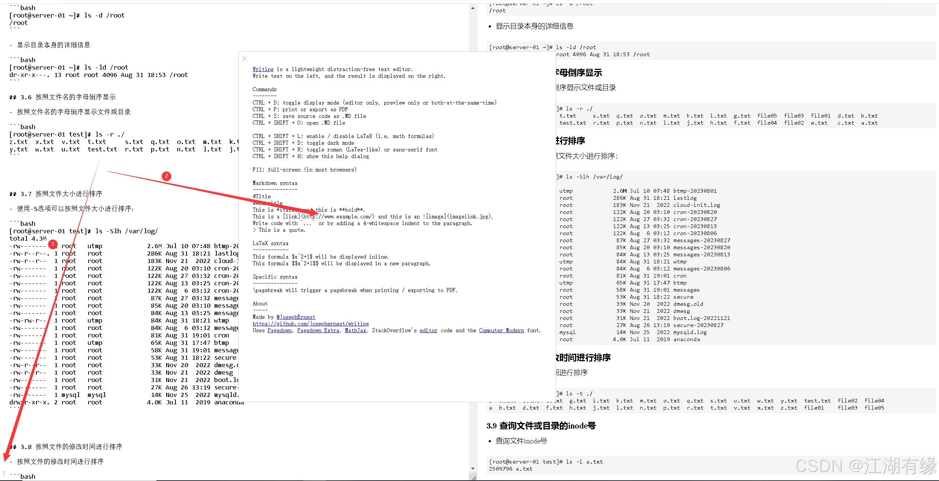Click the 'Specific syntax' heading

point(275,277)
